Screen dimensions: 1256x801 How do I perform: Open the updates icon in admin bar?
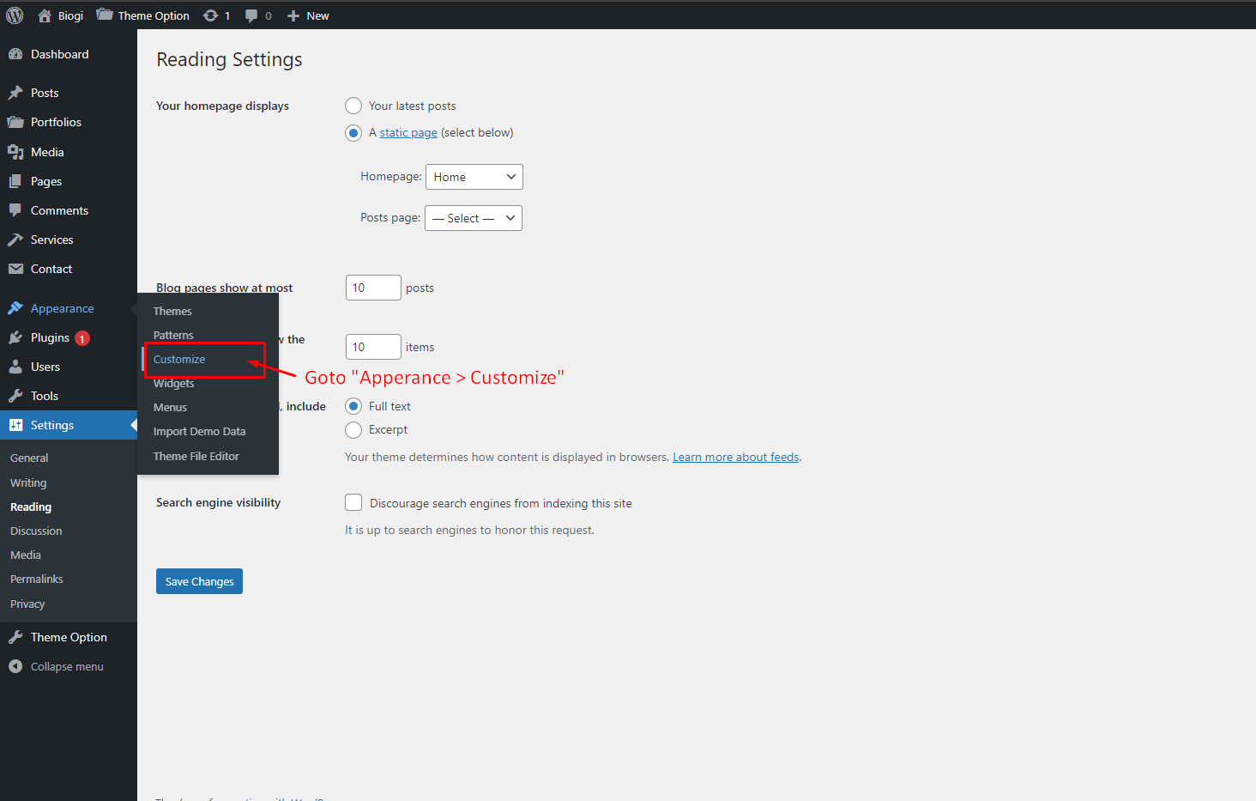[x=210, y=15]
